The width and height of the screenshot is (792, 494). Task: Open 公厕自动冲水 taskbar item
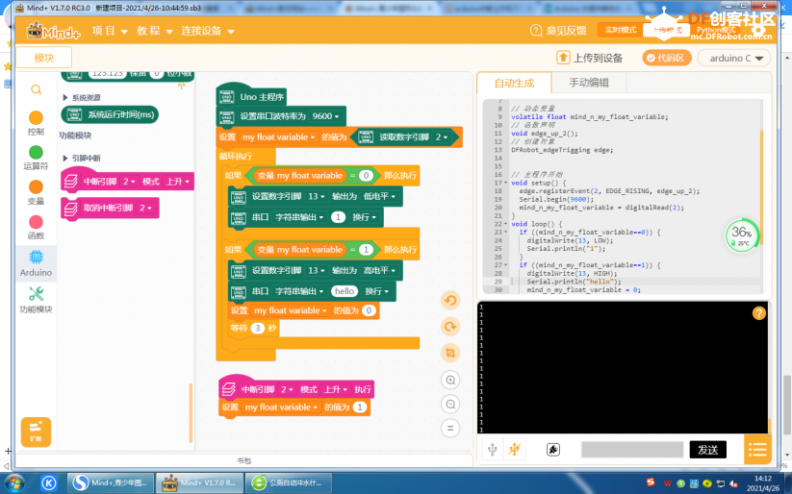coord(289,482)
